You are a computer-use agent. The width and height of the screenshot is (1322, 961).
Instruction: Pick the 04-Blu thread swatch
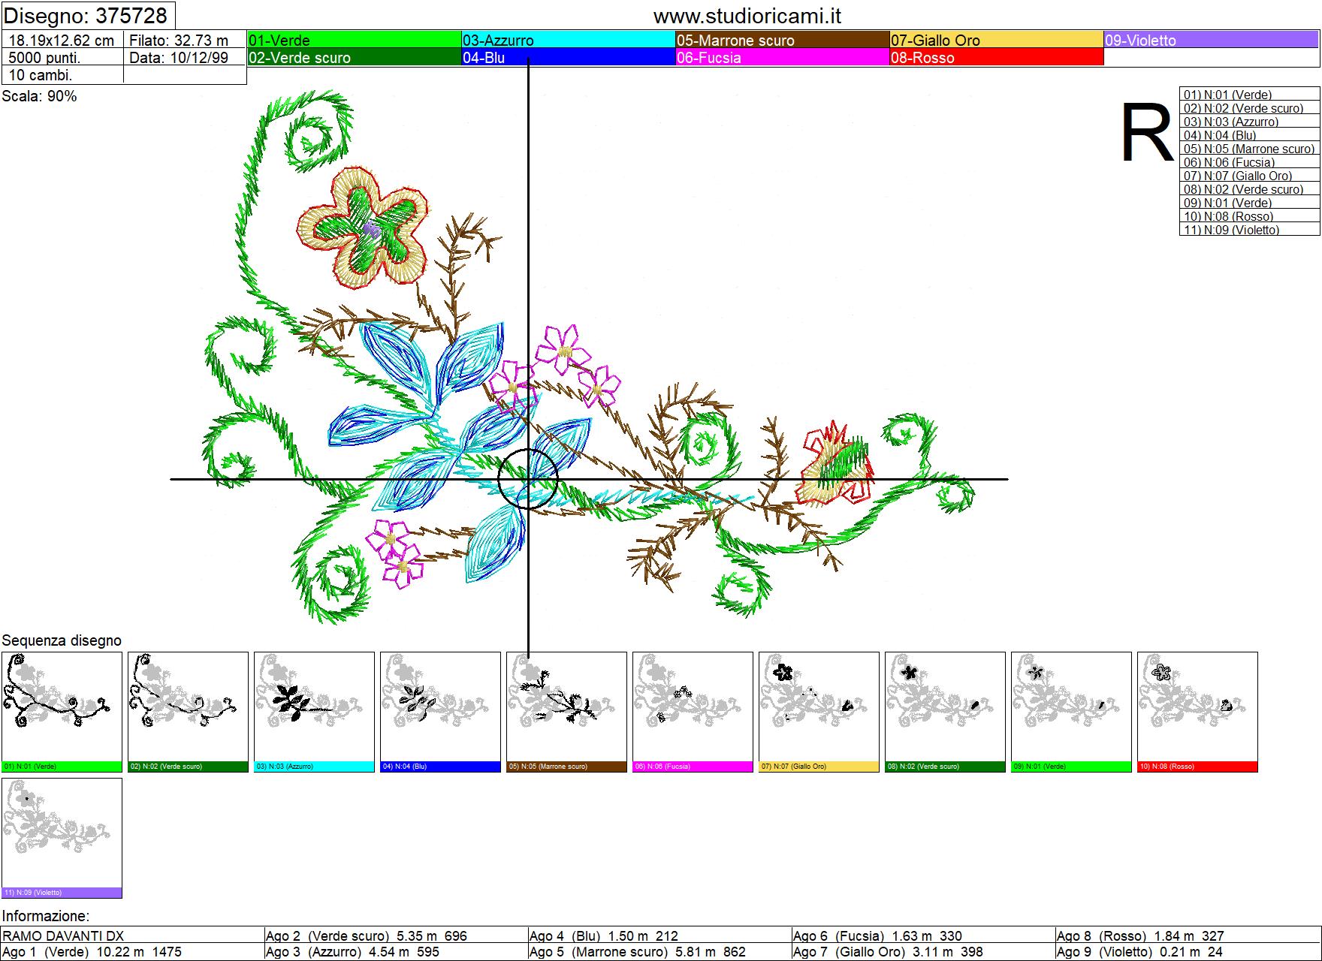point(569,57)
